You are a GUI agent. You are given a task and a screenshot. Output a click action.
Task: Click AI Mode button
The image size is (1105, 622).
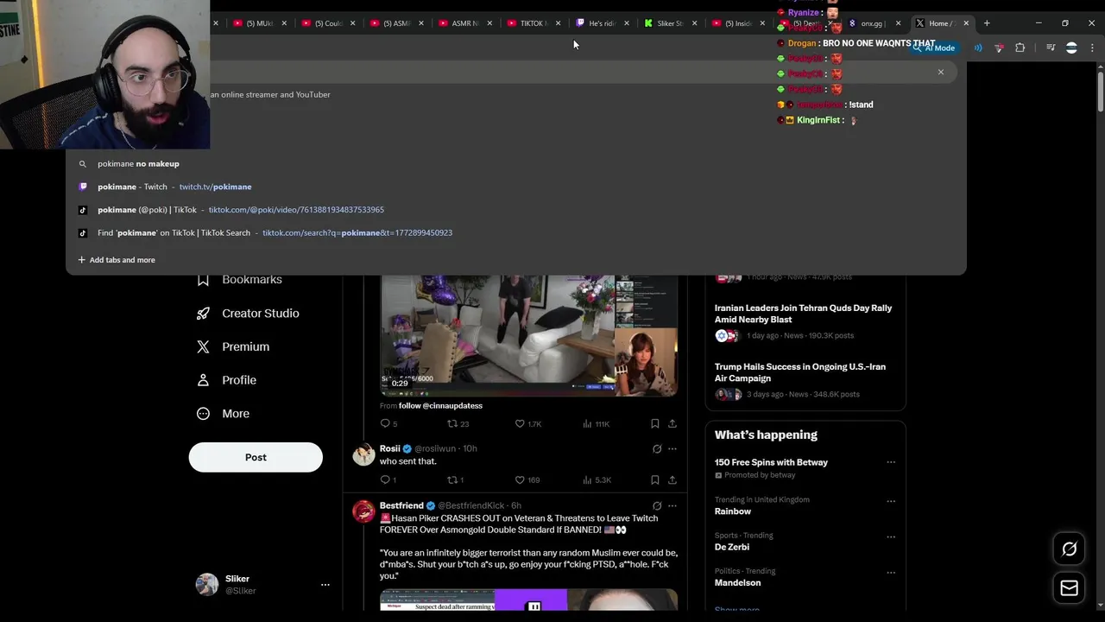pos(934,48)
